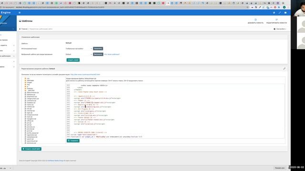This screenshot has height=171, width=305.
Task: Open the chat icon in blue header
Action: [x=285, y=13]
